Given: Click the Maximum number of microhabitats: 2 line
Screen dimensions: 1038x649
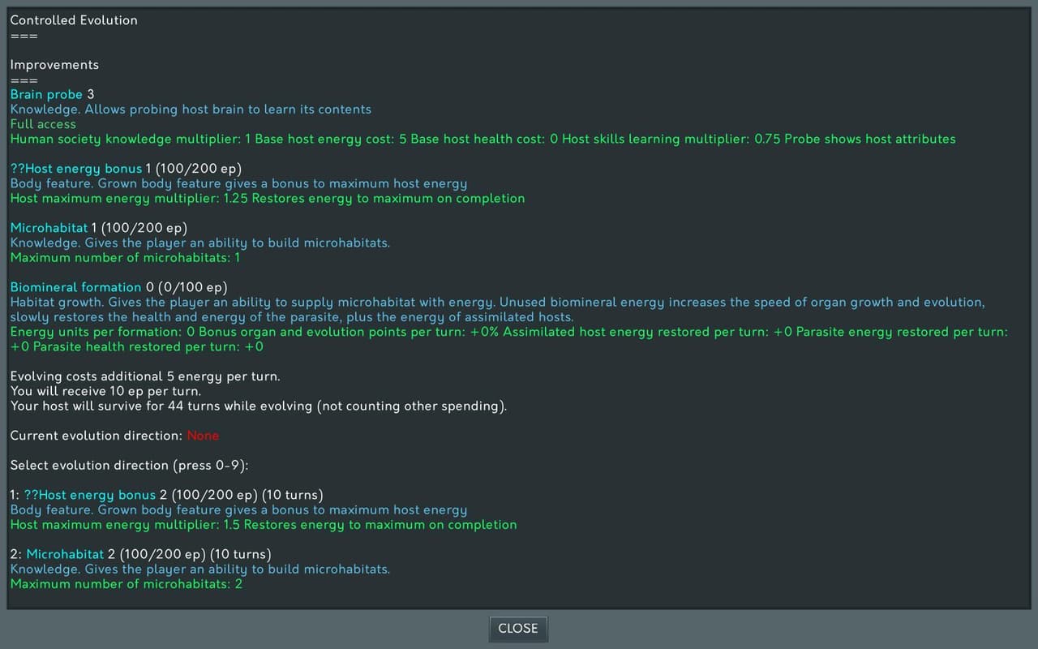Looking at the screenshot, I should pos(127,584).
